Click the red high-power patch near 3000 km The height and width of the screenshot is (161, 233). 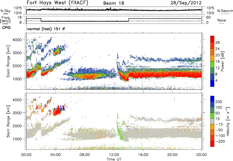(x=56, y=53)
